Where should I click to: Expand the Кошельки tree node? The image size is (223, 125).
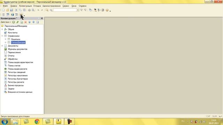6,39
